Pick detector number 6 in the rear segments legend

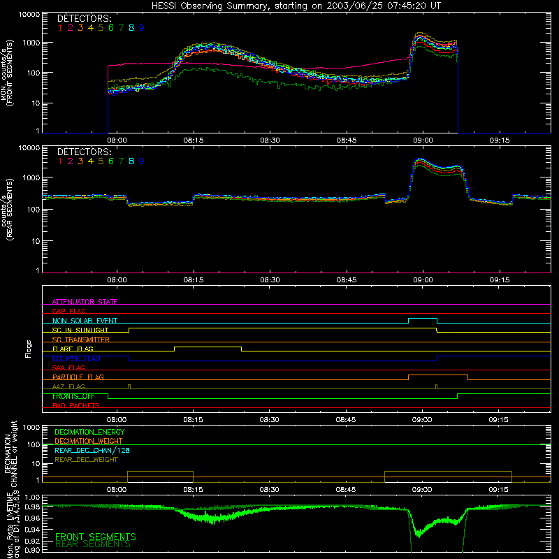pos(111,161)
